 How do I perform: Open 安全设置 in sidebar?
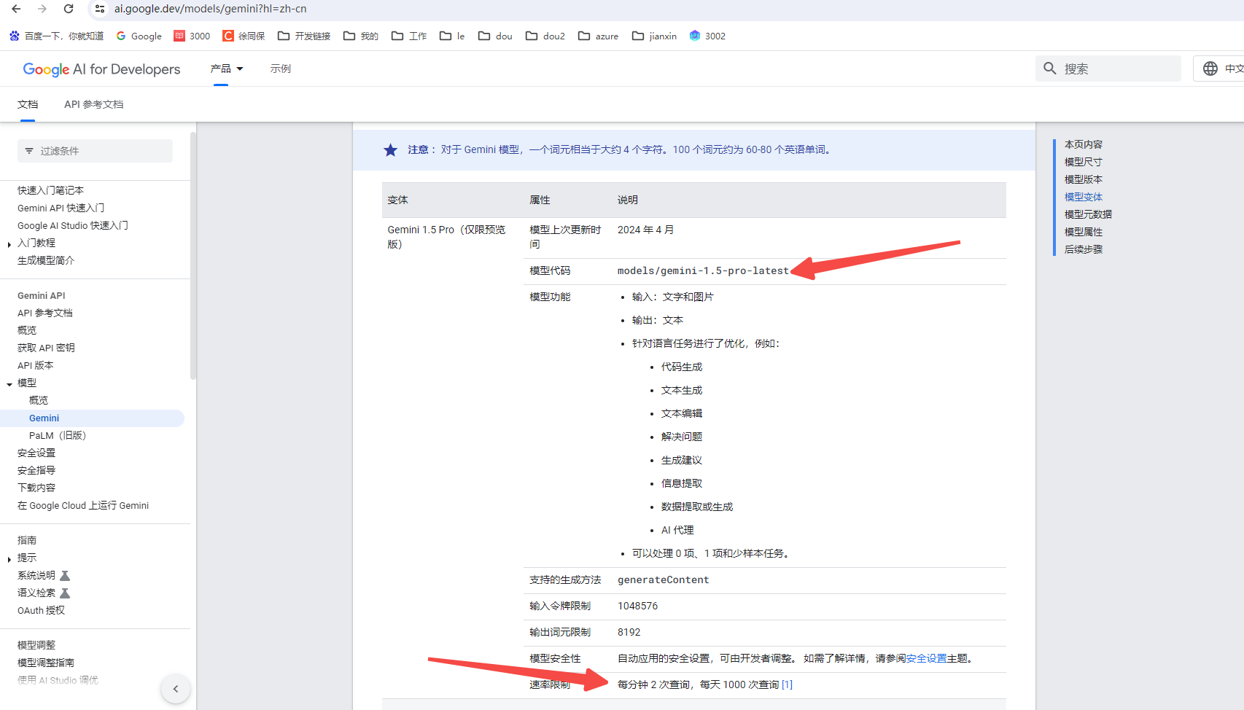tap(36, 453)
